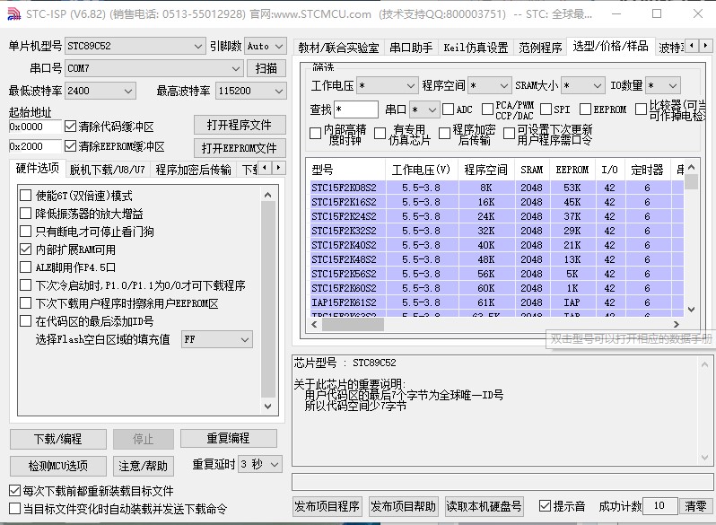Click the hardware options vertical scrollbar

coord(268,299)
